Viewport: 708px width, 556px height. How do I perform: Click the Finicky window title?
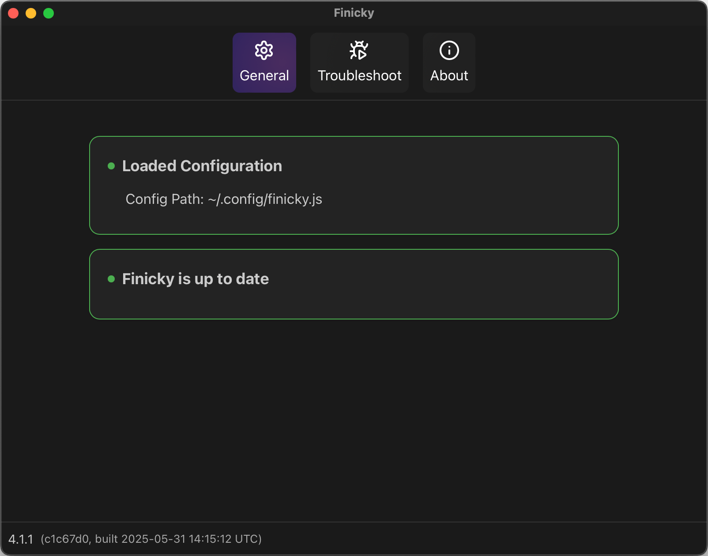(354, 13)
